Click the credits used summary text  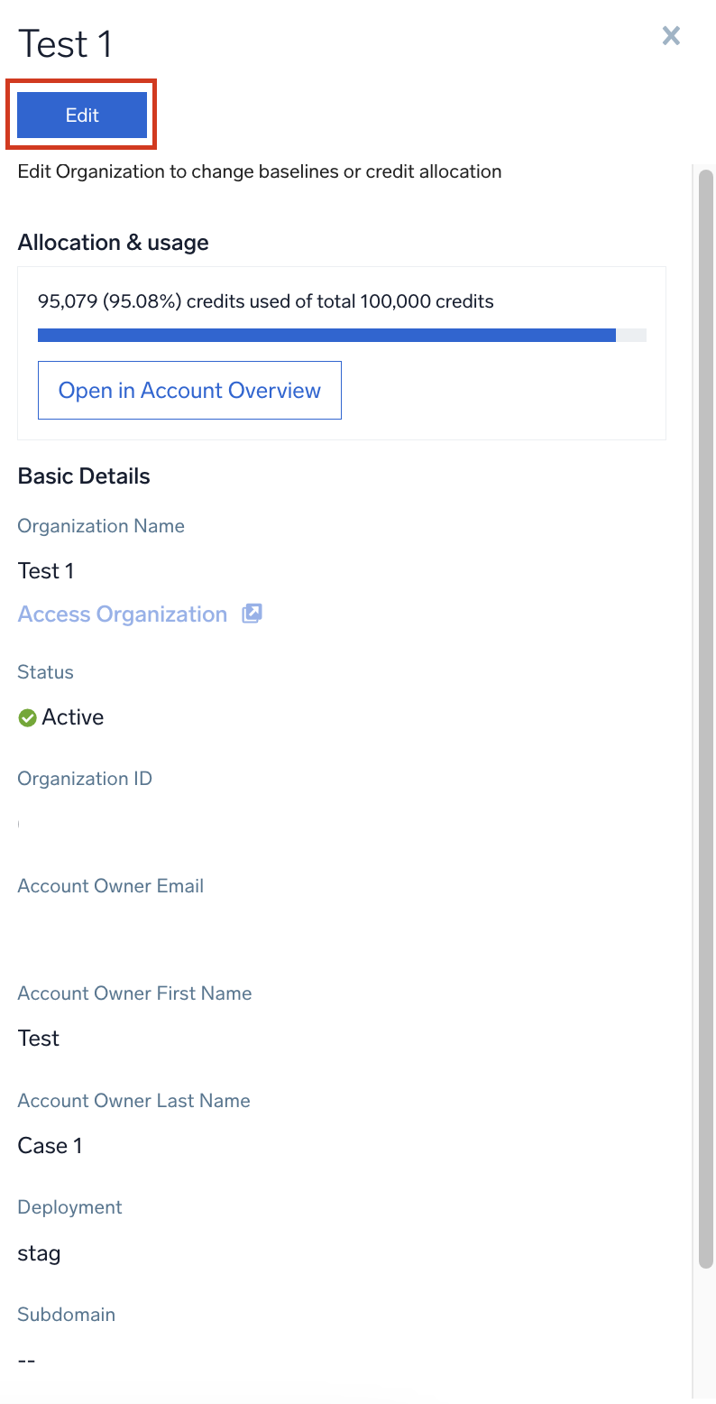point(265,301)
